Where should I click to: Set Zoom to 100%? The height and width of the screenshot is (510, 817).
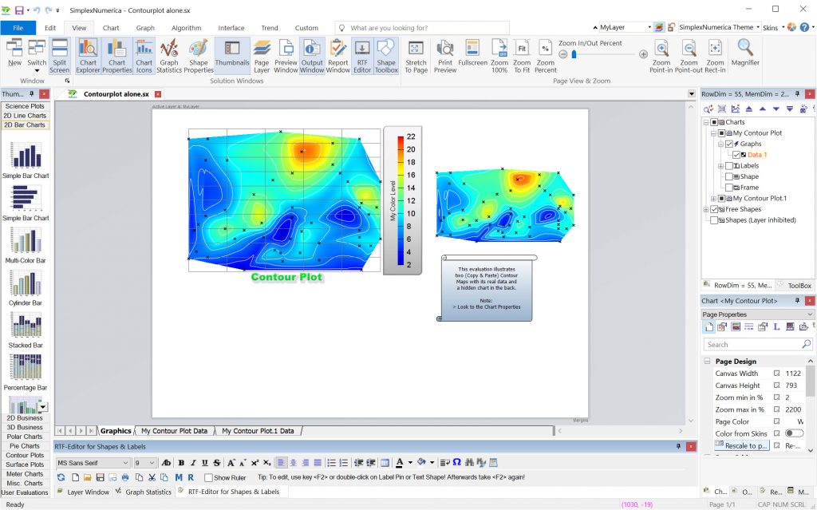pos(499,56)
